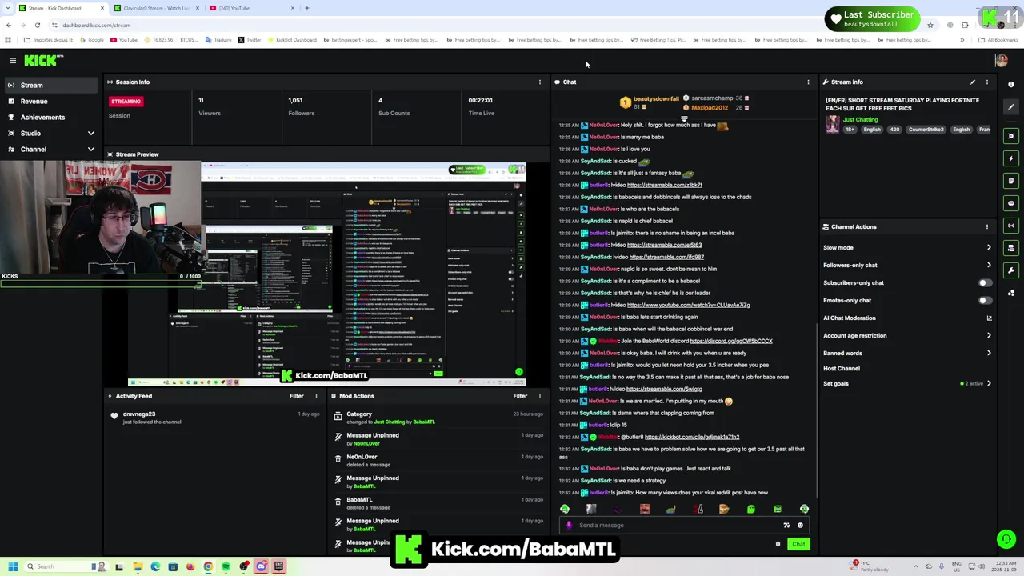Open the kickbot.com clip link in chat
Screen dimensions: 1024x576
692,437
